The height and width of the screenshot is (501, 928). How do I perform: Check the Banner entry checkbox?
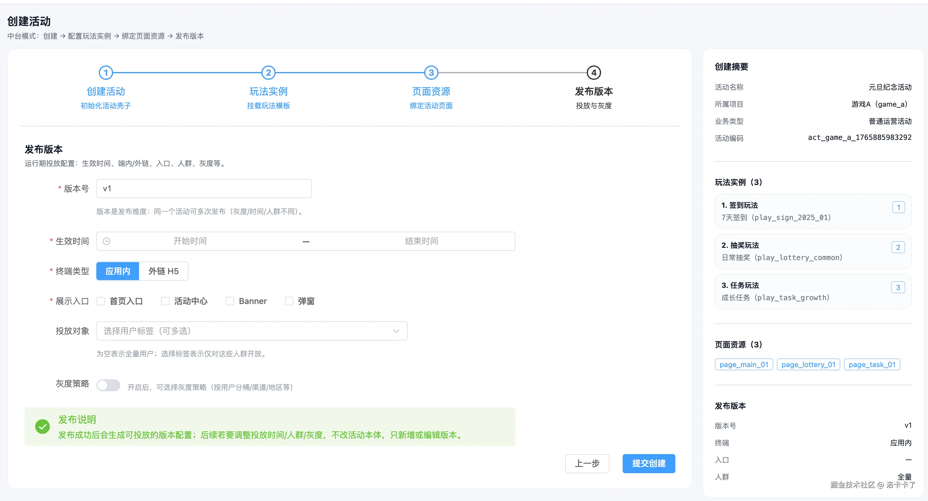tap(230, 301)
